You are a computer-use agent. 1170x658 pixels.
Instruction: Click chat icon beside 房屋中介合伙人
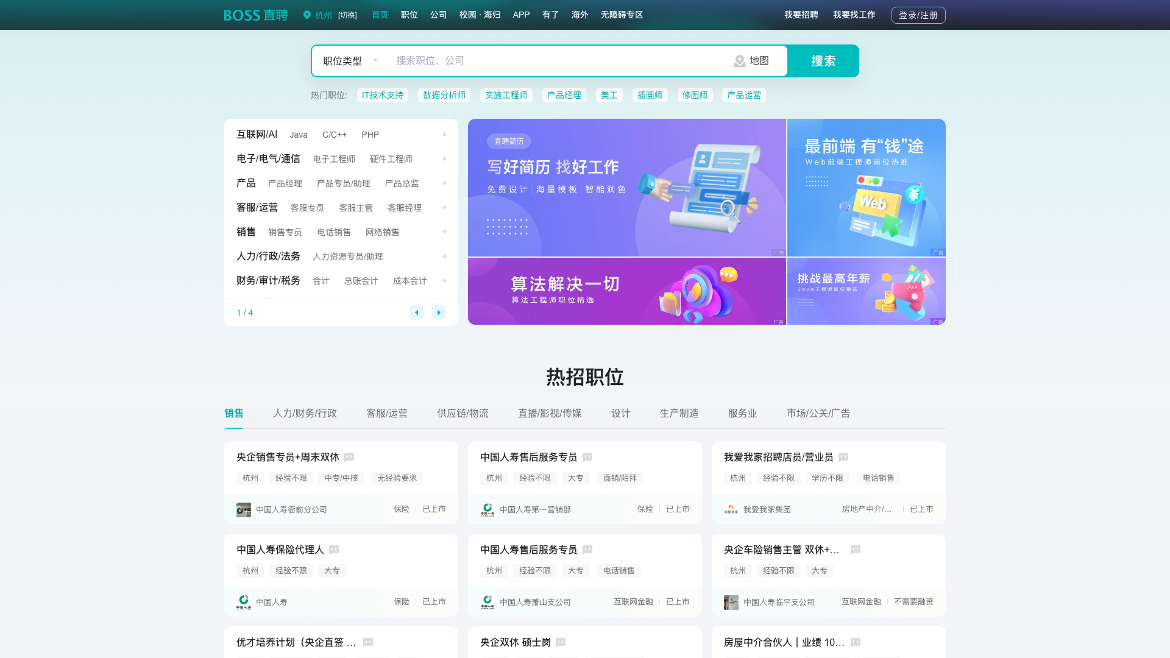click(856, 642)
